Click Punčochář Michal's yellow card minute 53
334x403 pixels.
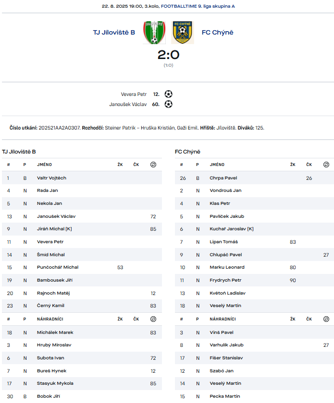pyautogui.click(x=120, y=267)
